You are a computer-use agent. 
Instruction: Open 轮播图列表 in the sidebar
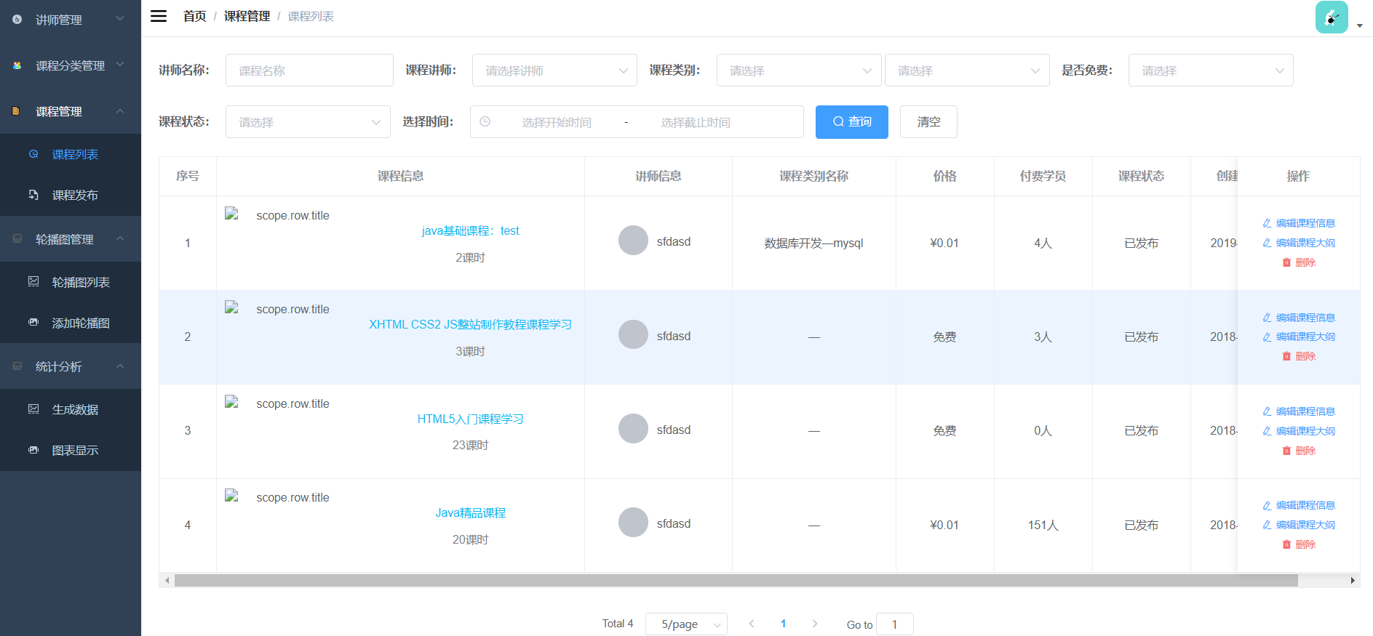point(71,282)
